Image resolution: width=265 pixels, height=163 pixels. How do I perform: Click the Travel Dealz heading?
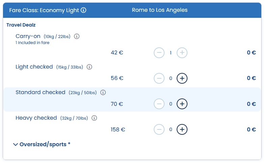21,25
